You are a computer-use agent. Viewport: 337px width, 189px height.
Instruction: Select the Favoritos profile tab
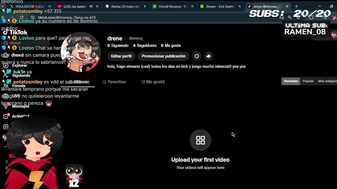click(114, 82)
